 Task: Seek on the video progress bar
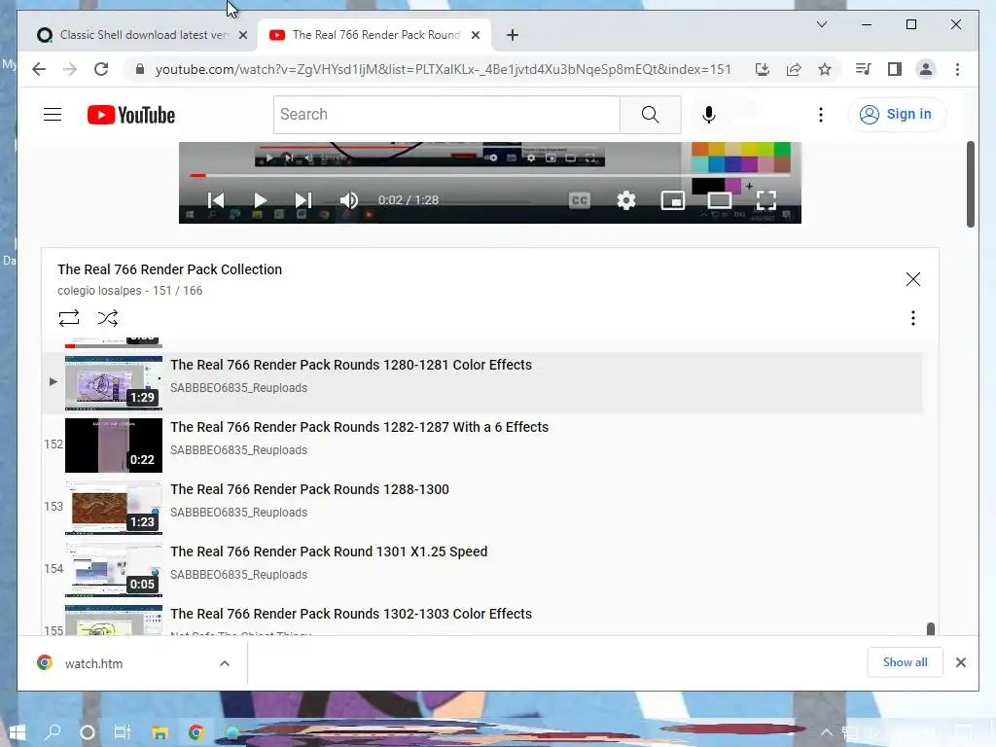click(490, 175)
